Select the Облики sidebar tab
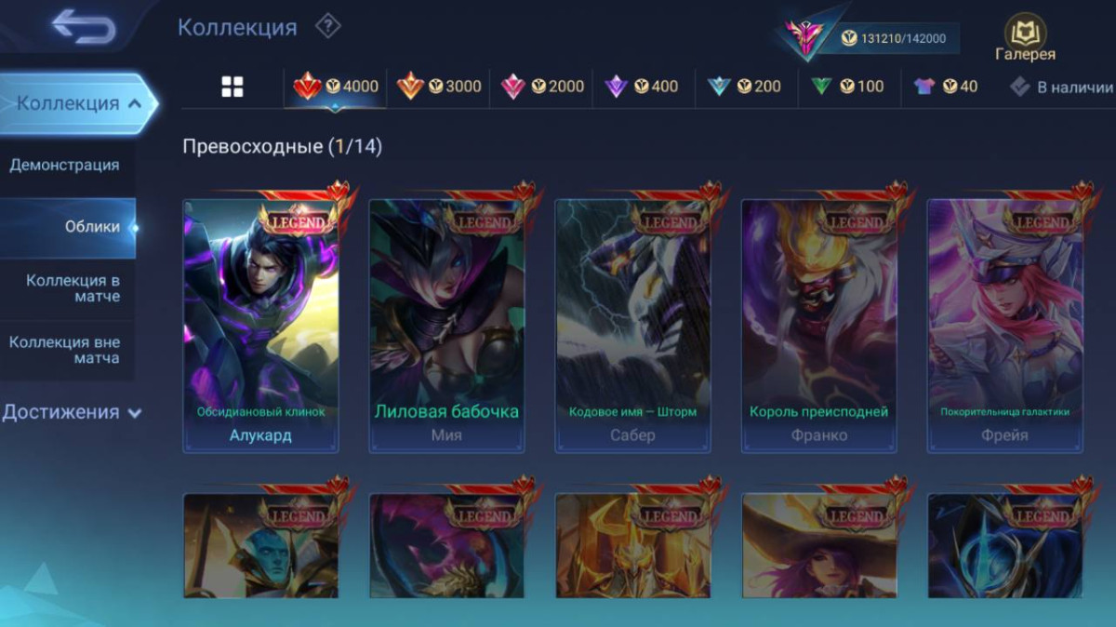 (67, 227)
